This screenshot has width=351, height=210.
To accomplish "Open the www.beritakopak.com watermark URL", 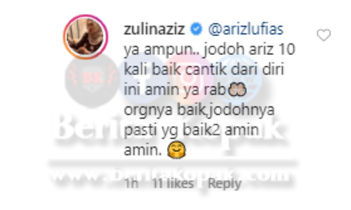I will click(x=169, y=174).
